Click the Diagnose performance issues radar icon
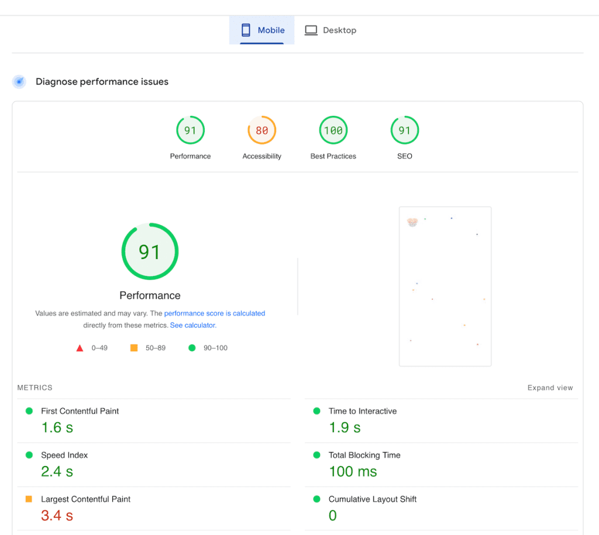599x535 pixels. click(x=19, y=82)
